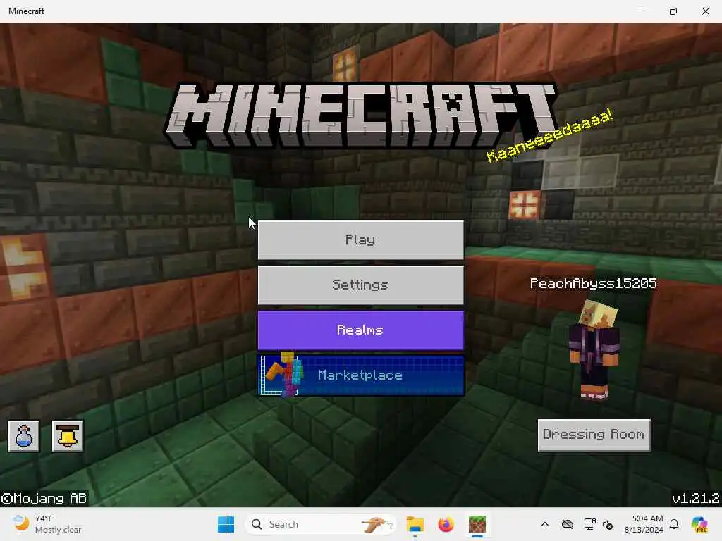Click the yellow Kaaneeeedaaaa! splash text

point(550,135)
